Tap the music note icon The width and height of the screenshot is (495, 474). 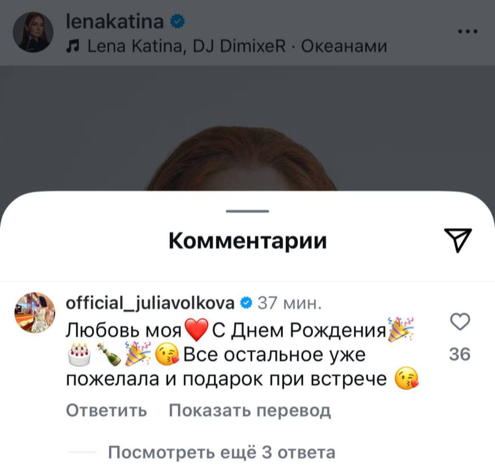click(72, 47)
